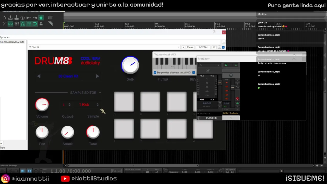This screenshot has width=327, height=184.
Task: Click the track 1 volume fader
Action: coord(233,88)
